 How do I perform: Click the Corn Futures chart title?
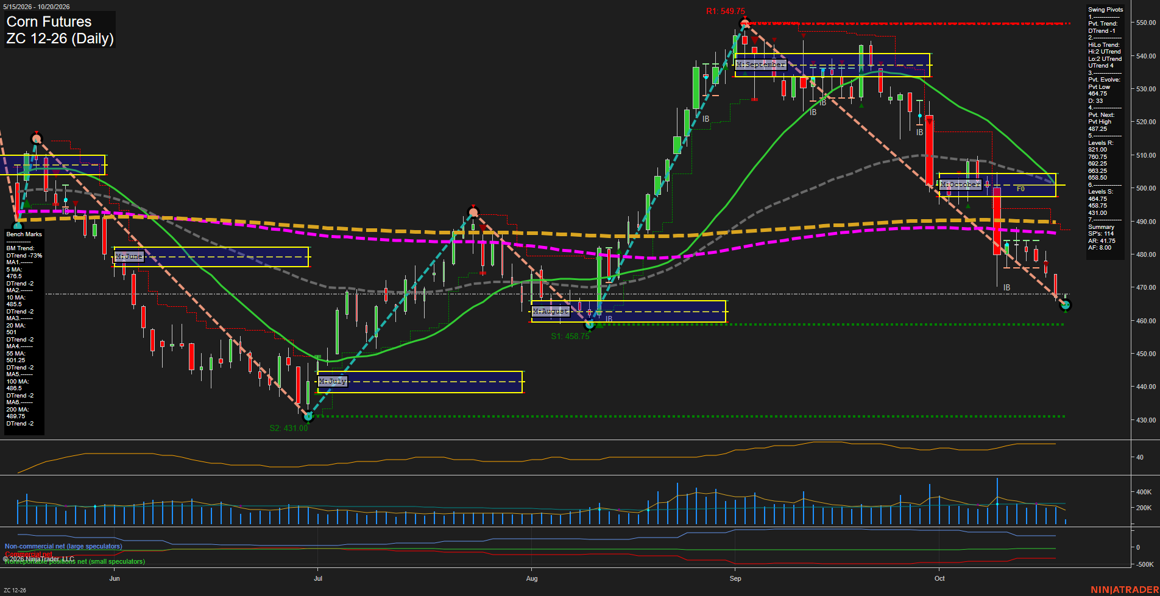(49, 22)
